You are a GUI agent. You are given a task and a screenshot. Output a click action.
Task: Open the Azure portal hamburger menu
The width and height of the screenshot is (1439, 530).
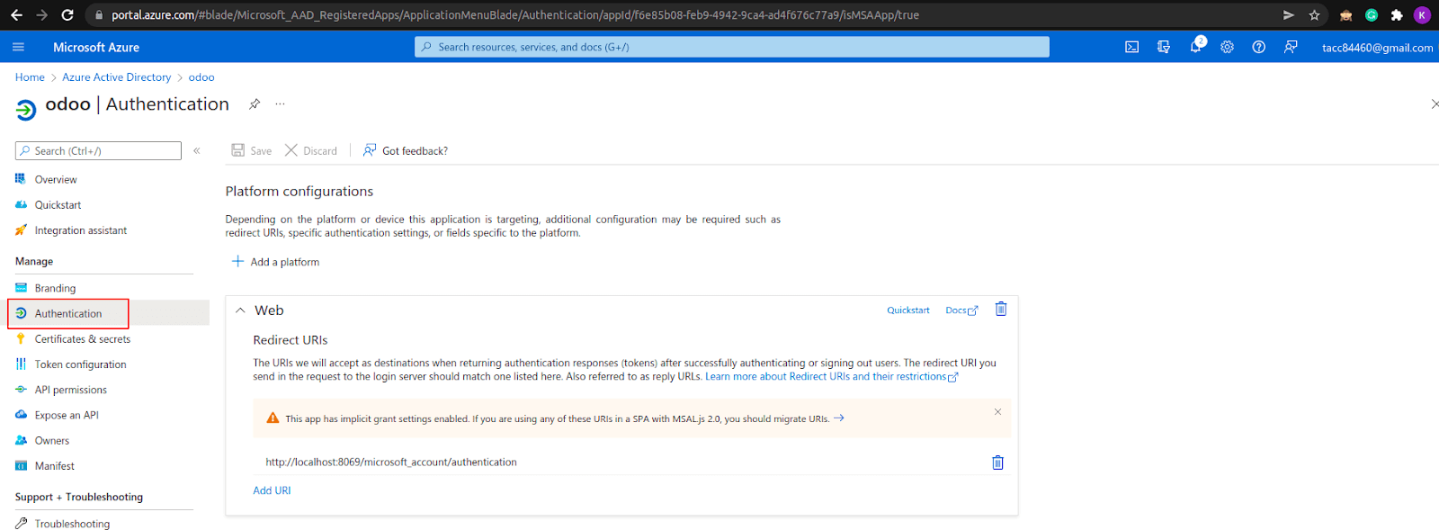pyautogui.click(x=18, y=47)
